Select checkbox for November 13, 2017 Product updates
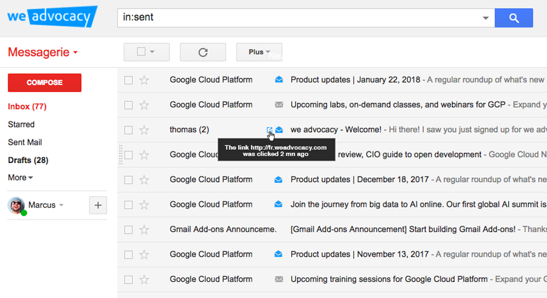Image resolution: width=547 pixels, height=298 pixels. coord(128,255)
